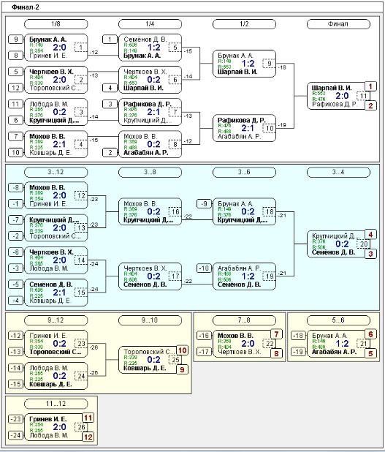Click seed box 9 next to Брунак

coord(16,39)
